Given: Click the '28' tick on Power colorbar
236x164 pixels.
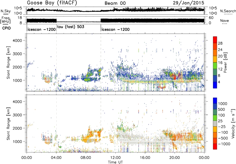Looking at the screenshot, I should [220, 43].
